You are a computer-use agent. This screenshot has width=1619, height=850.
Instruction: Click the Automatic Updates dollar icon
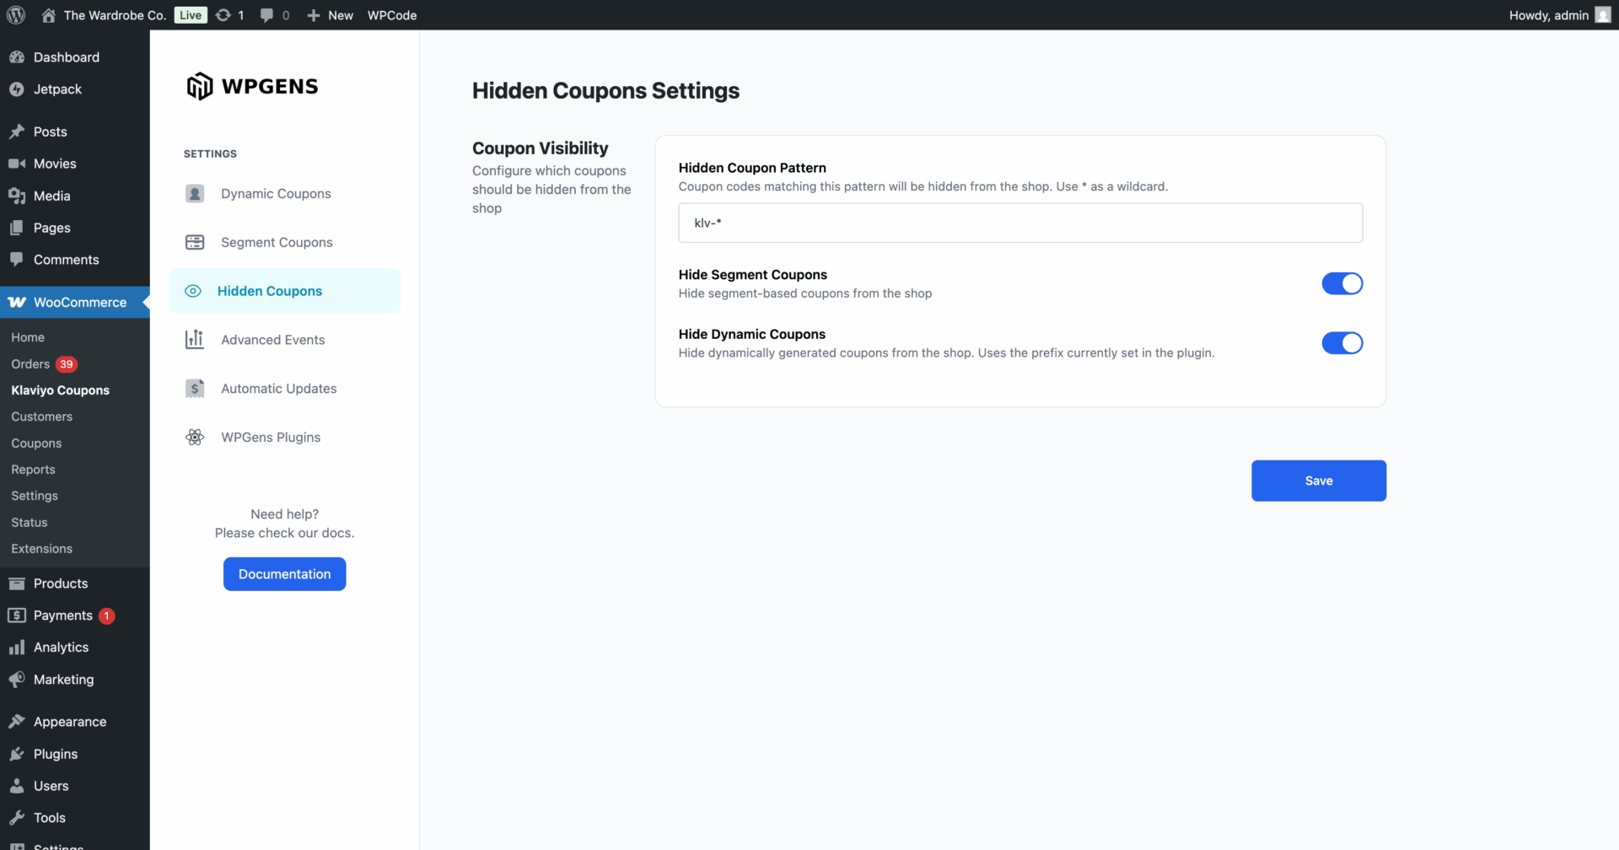(195, 389)
